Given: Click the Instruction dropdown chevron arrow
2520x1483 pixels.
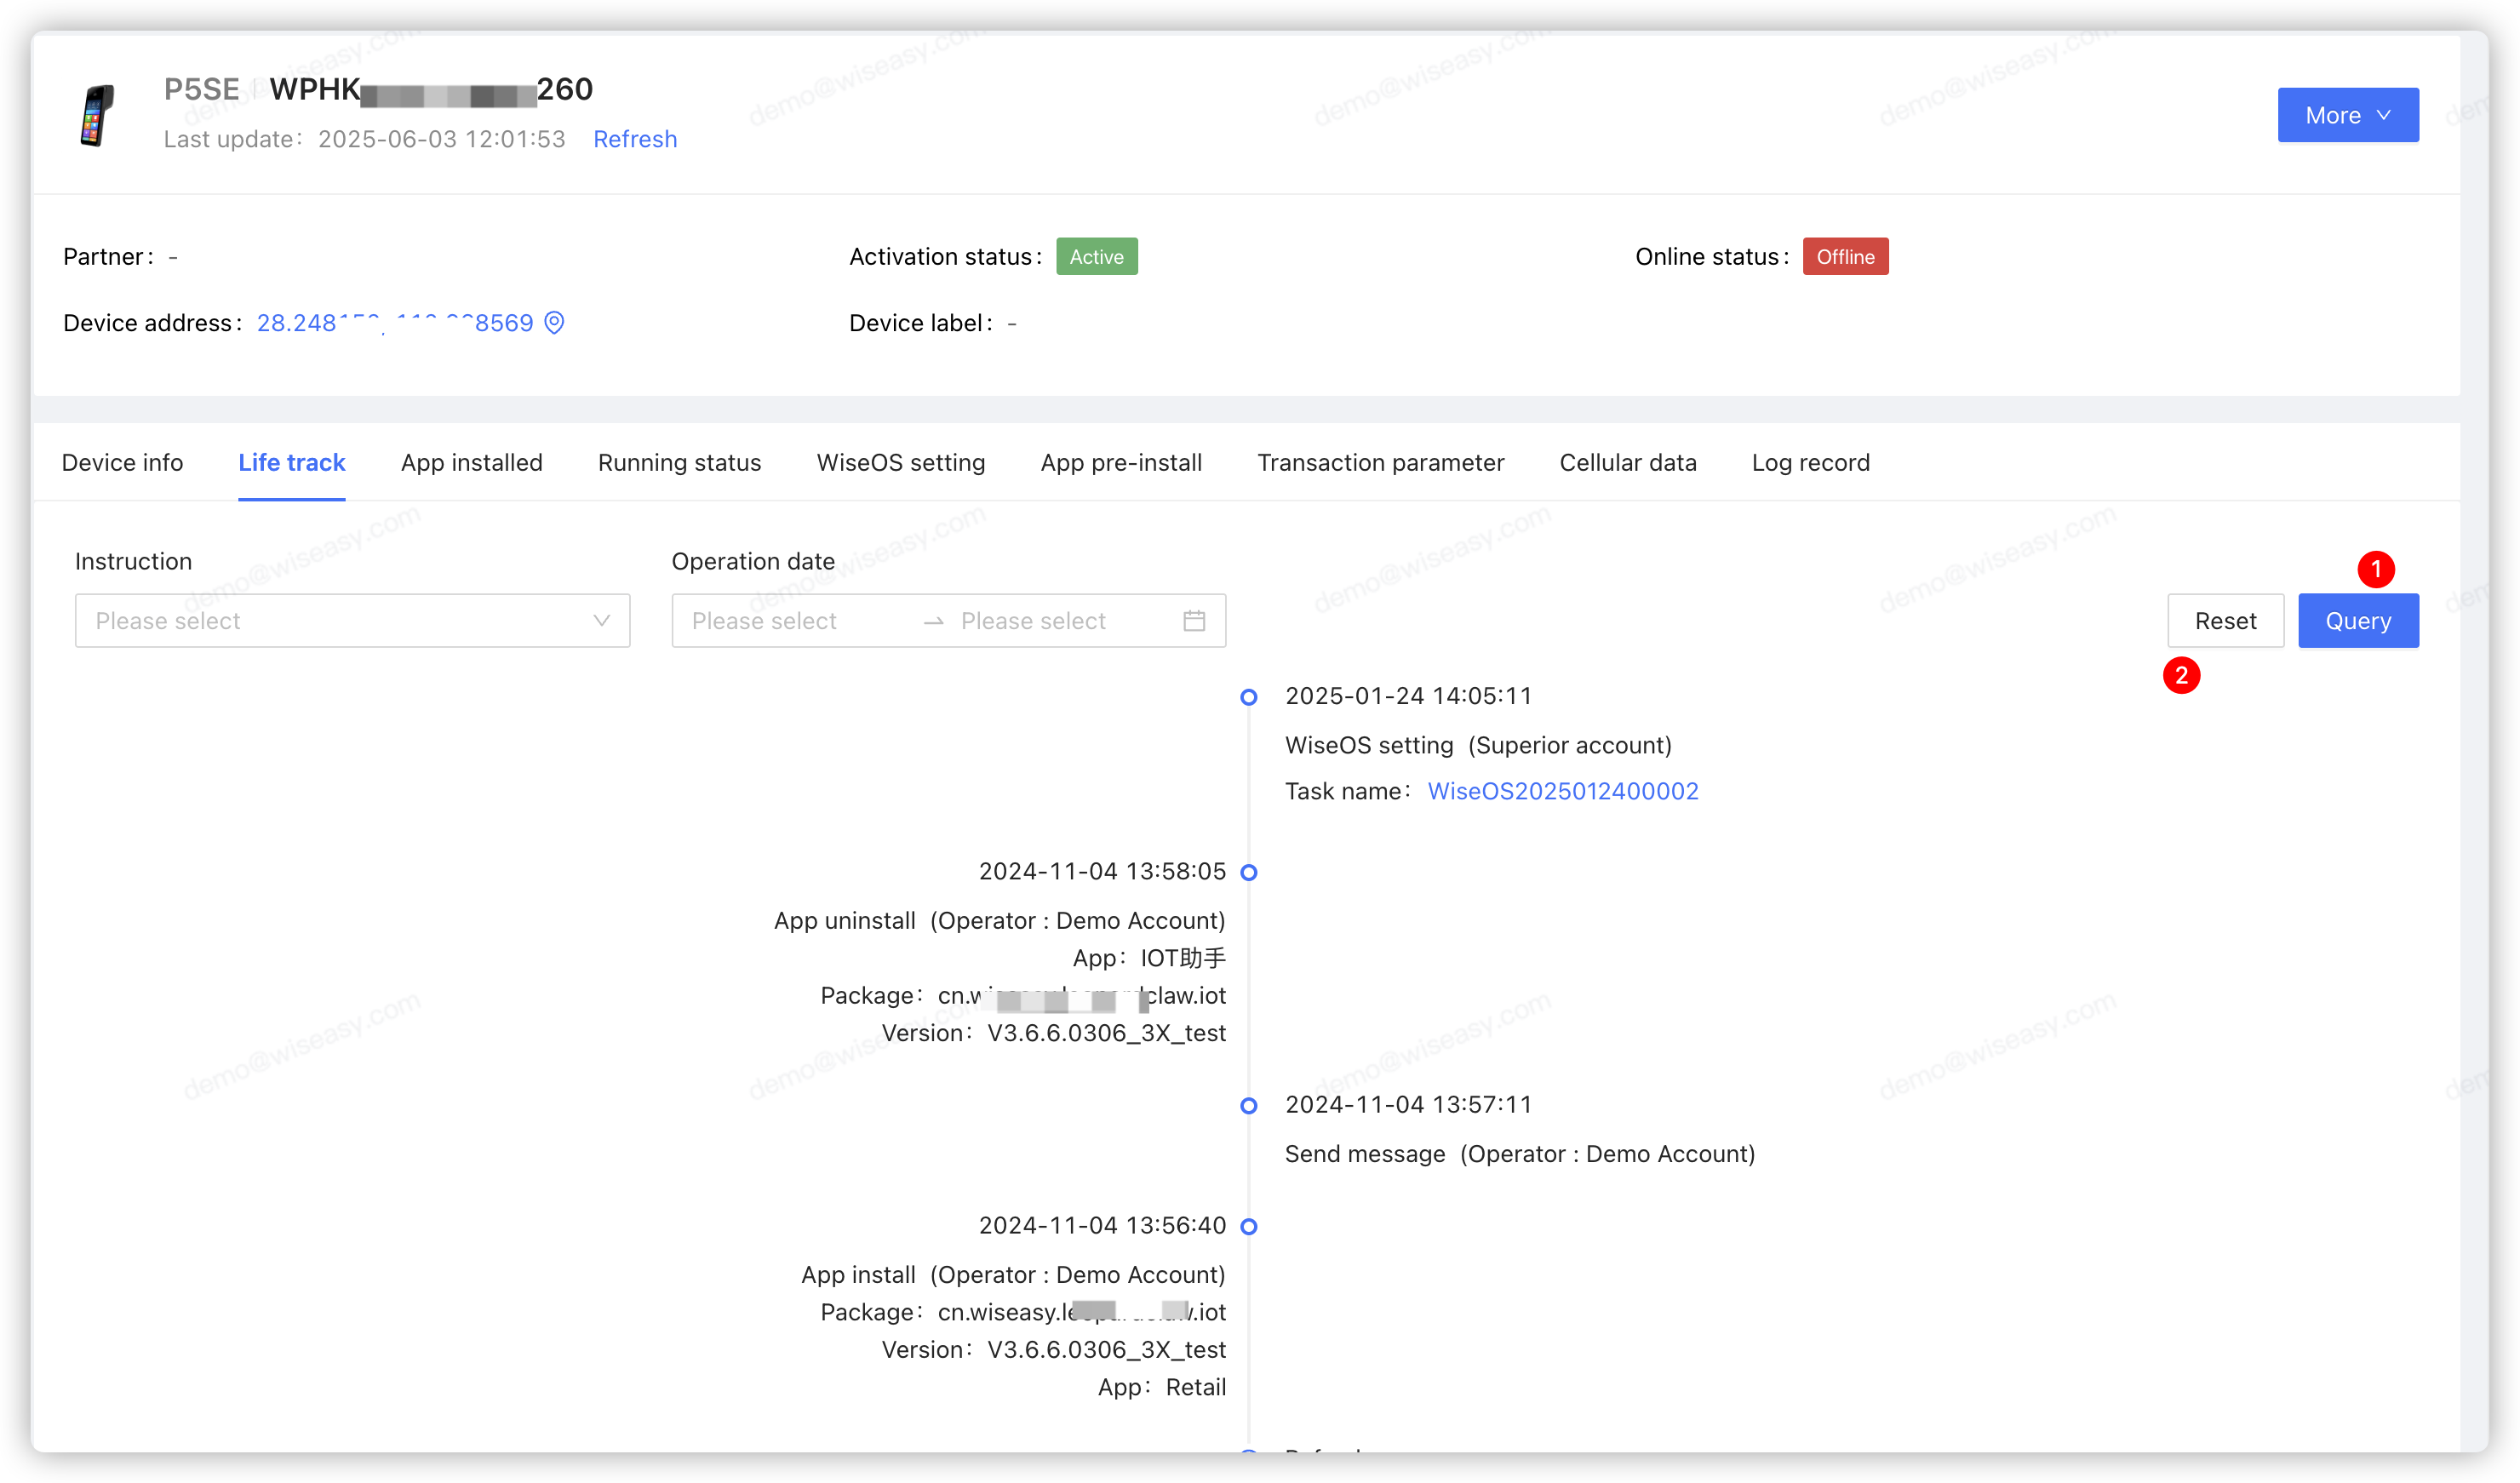Looking at the screenshot, I should [x=601, y=621].
